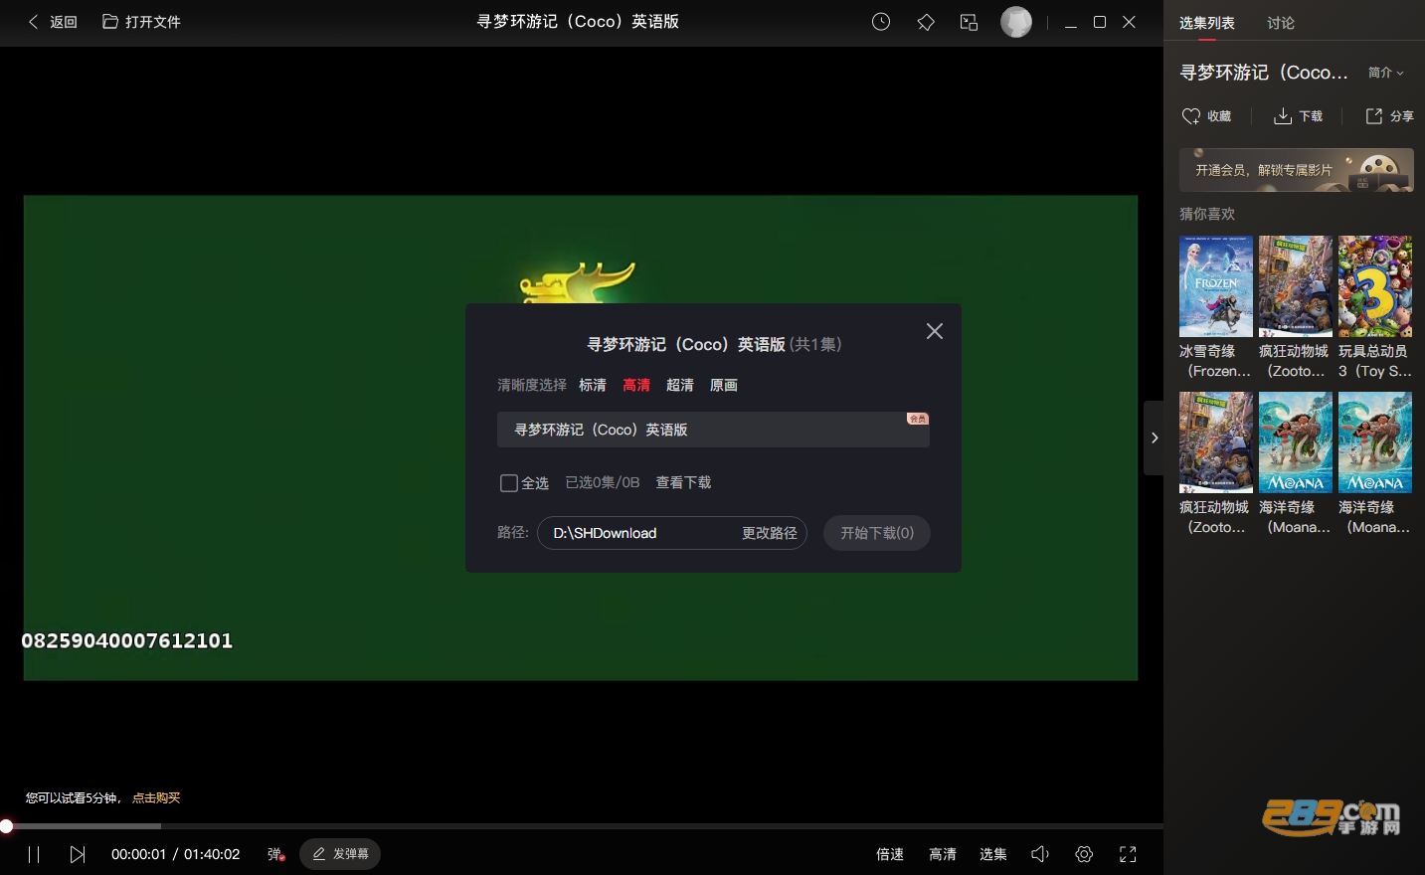Click the 冰雪奇缘 (Frozen...) title text

(1216, 361)
